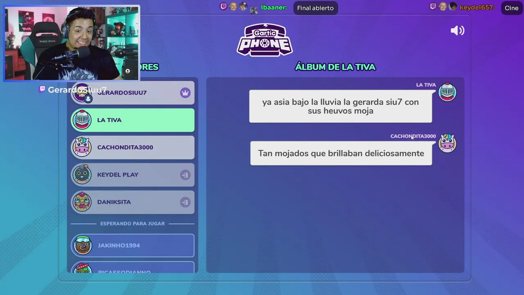
Task: Click Twitch icon beside GerardoSiuu7 overlay name
Action: click(x=42, y=89)
